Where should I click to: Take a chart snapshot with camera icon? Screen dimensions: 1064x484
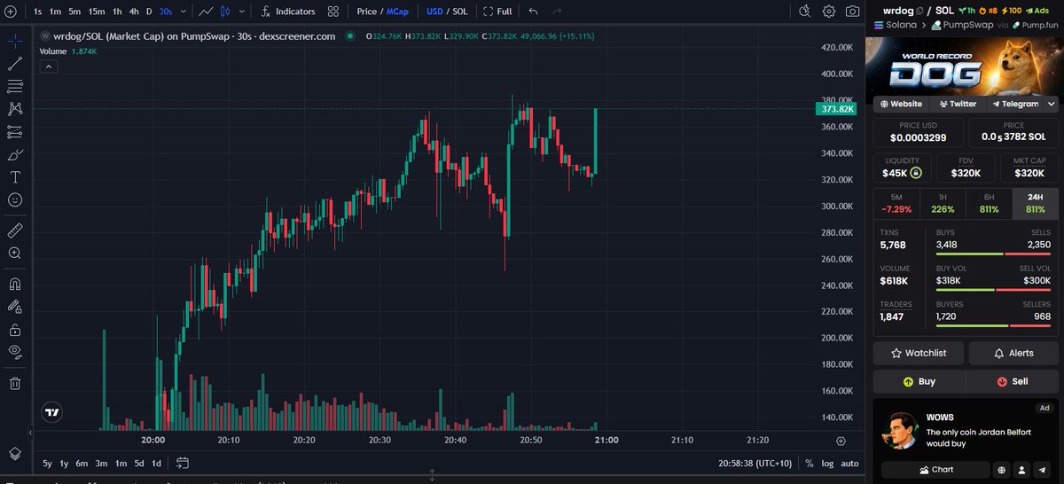852,12
